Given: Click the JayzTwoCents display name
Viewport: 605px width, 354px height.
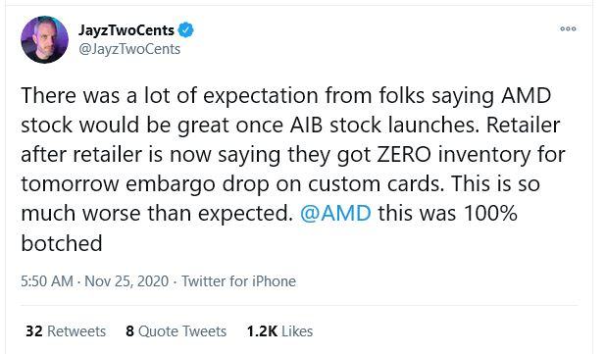Looking at the screenshot, I should [126, 30].
